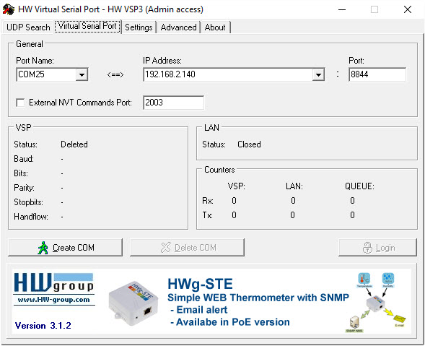This screenshot has height=346, width=425.
Task: Visit the www.HW-group.com link
Action: 53,300
